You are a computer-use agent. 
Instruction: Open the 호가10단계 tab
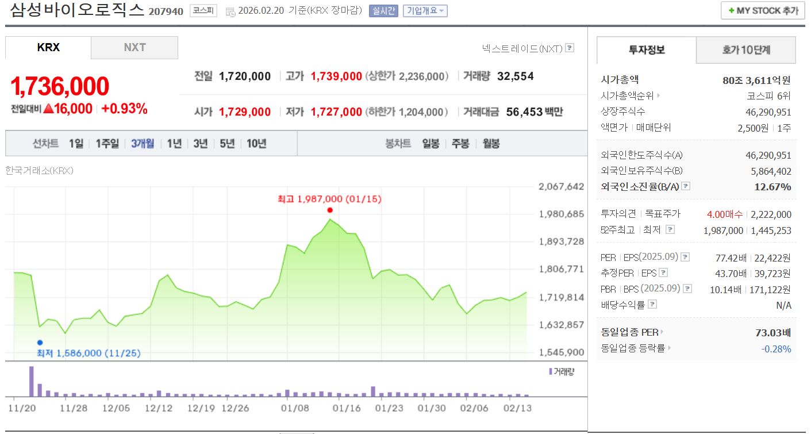pos(746,50)
